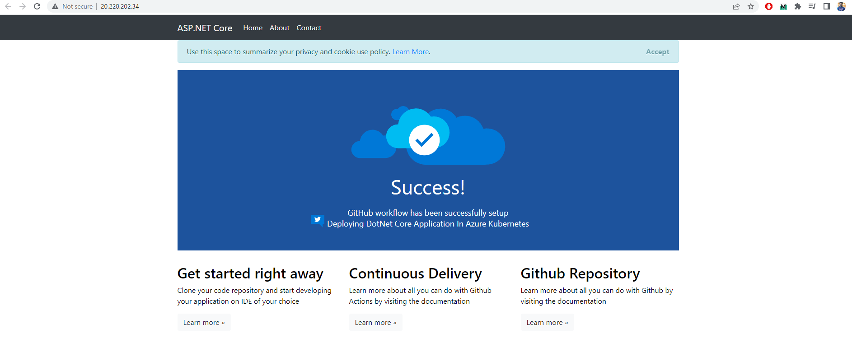The image size is (852, 352).
Task: Open the About nav item
Action: point(280,28)
